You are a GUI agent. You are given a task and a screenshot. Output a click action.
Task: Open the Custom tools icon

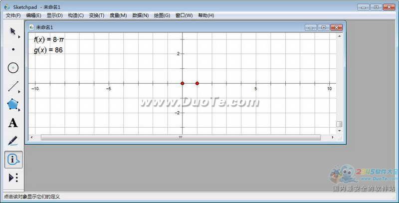tap(13, 178)
